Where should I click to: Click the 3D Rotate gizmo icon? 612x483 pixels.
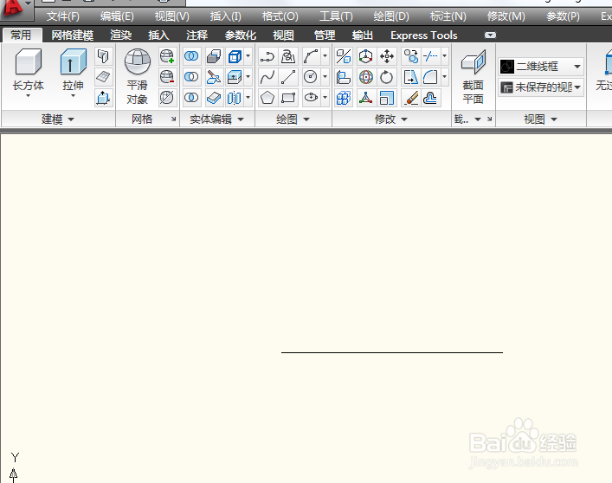[x=365, y=77]
